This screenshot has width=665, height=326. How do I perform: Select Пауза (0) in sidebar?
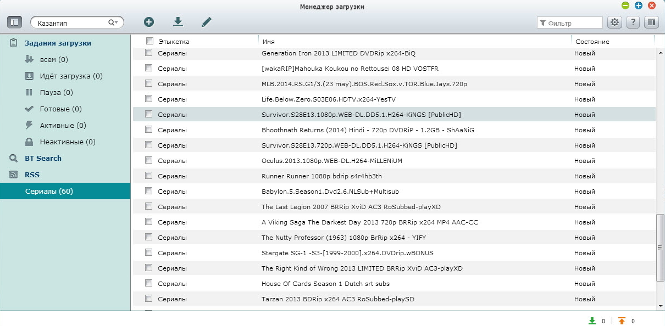tap(56, 92)
